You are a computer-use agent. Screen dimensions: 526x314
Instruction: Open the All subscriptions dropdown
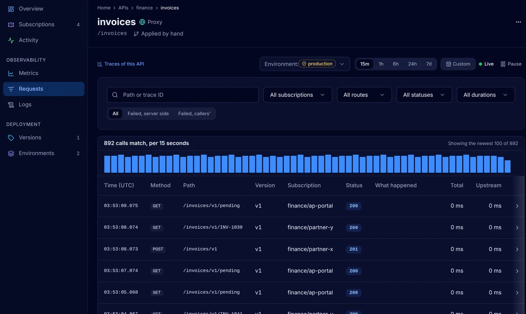[298, 95]
